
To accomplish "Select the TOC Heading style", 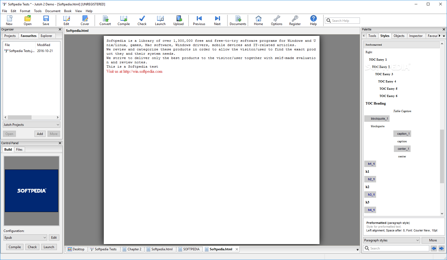I will pyautogui.click(x=376, y=103).
